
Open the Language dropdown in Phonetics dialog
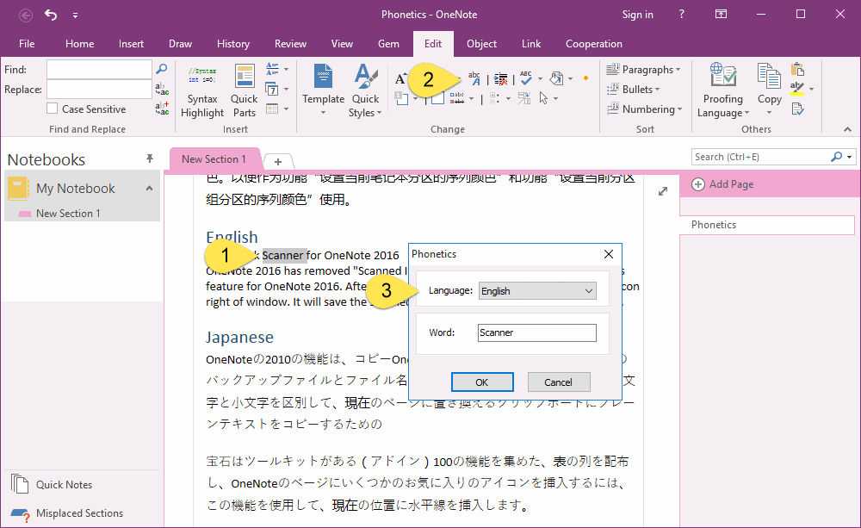(x=537, y=290)
